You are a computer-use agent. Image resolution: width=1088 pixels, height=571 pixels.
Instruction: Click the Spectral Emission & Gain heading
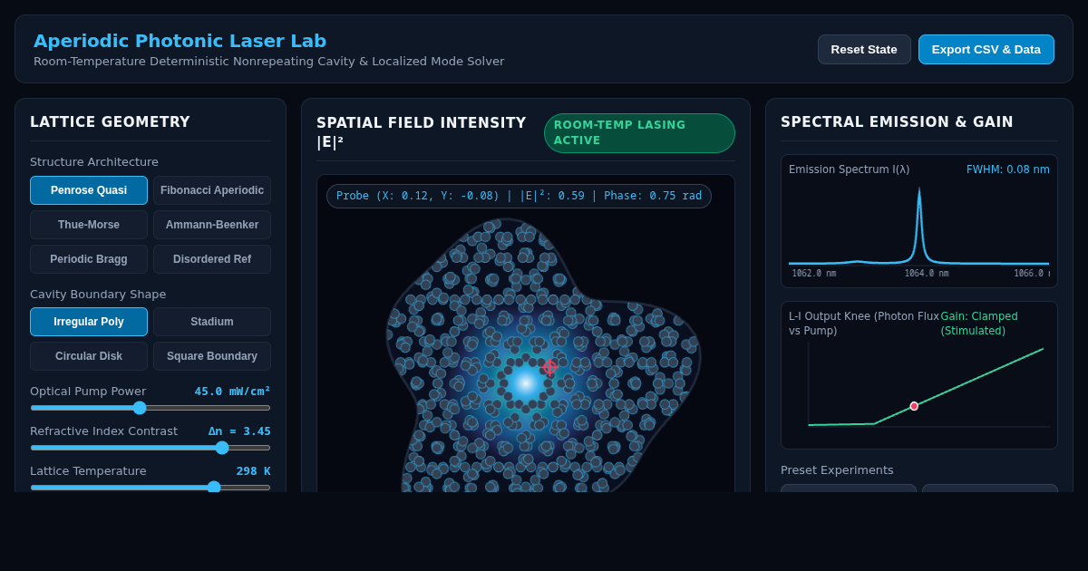point(897,122)
